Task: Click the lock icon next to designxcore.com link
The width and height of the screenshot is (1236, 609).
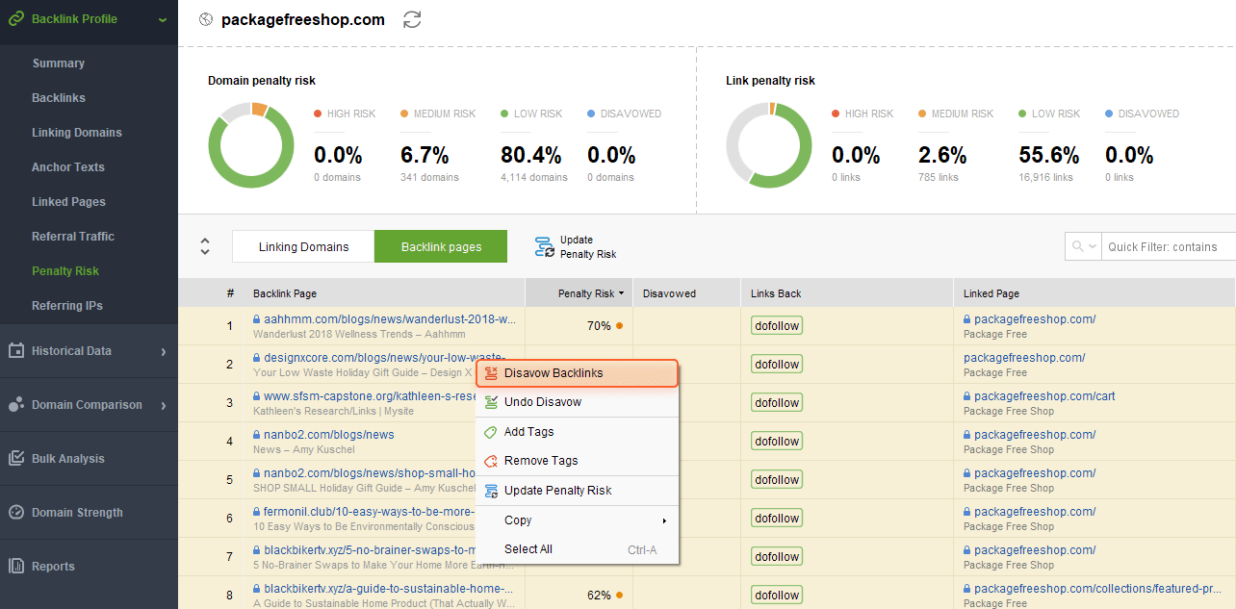Action: pos(257,357)
